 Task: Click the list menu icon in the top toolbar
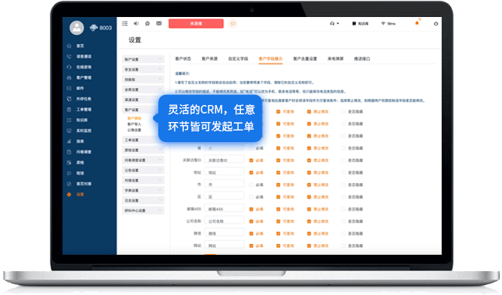pyautogui.click(x=125, y=23)
